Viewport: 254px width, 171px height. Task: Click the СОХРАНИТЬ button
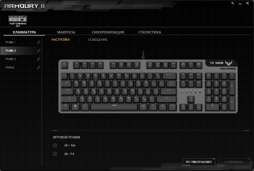tap(234, 162)
